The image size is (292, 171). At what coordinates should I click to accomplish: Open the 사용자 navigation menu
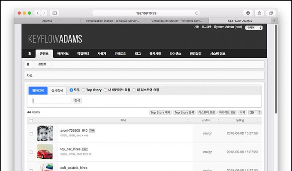click(102, 54)
